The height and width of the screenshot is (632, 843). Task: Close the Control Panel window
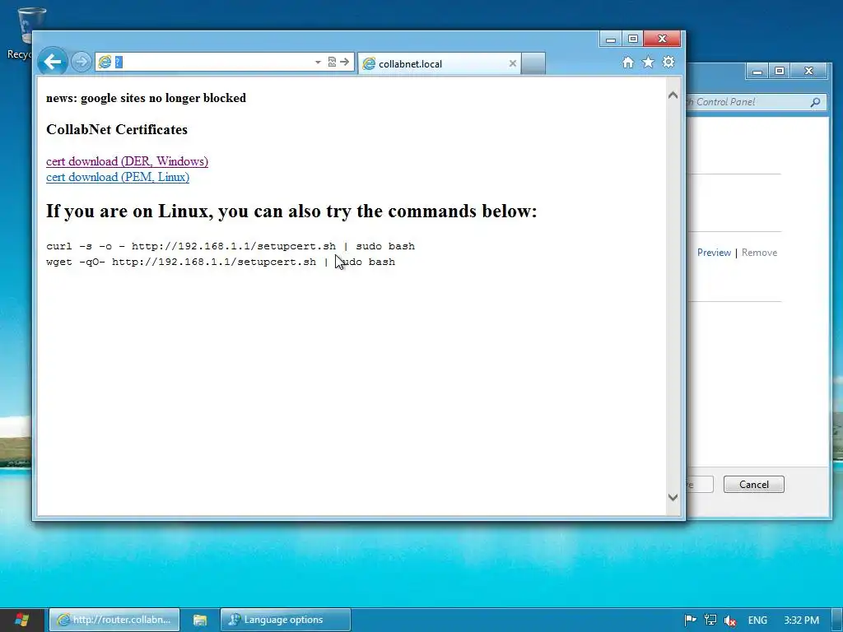point(808,71)
